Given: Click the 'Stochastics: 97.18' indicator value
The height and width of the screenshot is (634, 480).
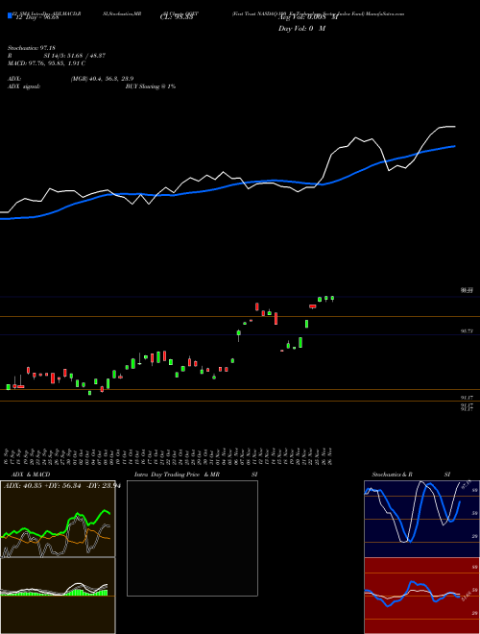Looking at the screenshot, I should 32,49.
